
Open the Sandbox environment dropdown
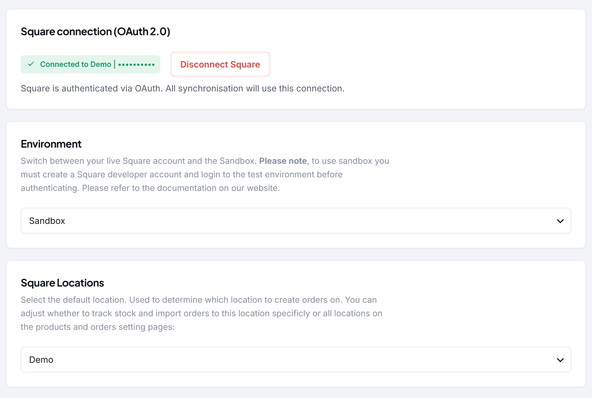[296, 221]
